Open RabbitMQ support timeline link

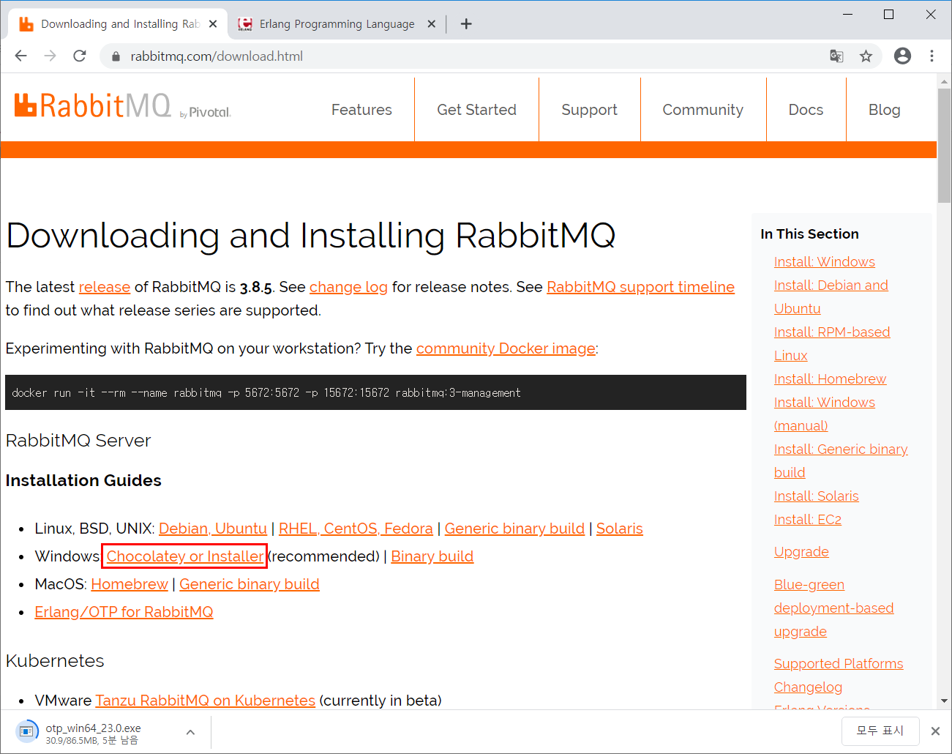640,287
